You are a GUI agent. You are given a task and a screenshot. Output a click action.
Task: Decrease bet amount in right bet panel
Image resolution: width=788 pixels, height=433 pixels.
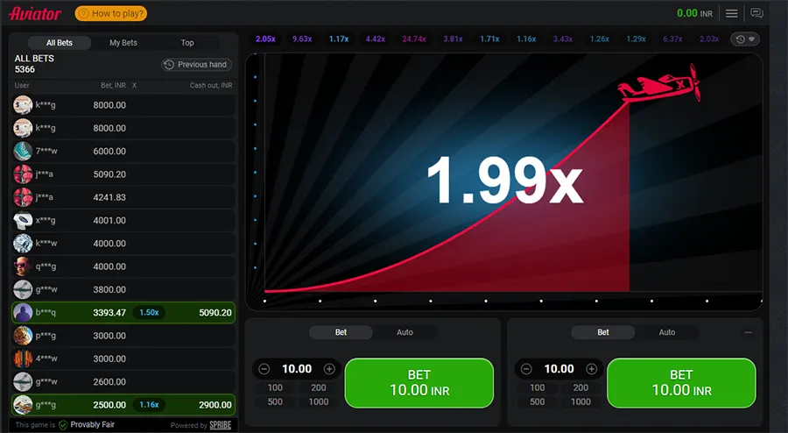coord(527,369)
